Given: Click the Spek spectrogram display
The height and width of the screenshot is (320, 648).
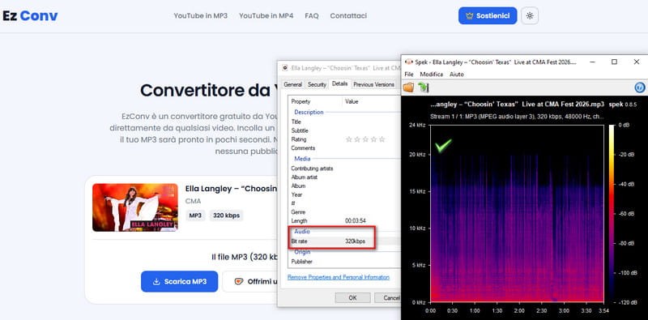Looking at the screenshot, I should [x=517, y=213].
